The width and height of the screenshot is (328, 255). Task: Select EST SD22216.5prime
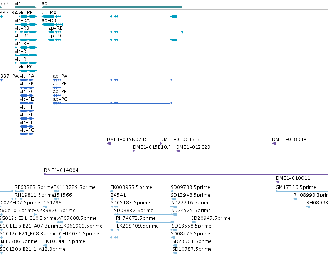click(191, 203)
